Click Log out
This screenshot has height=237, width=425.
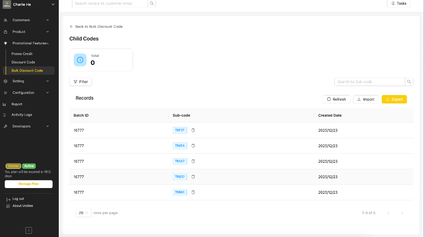click(x=18, y=199)
